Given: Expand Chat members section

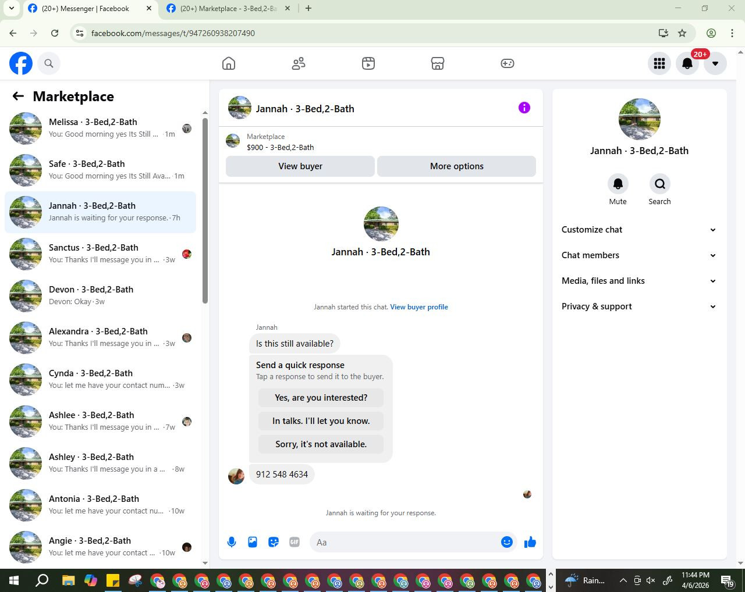Looking at the screenshot, I should coord(639,255).
